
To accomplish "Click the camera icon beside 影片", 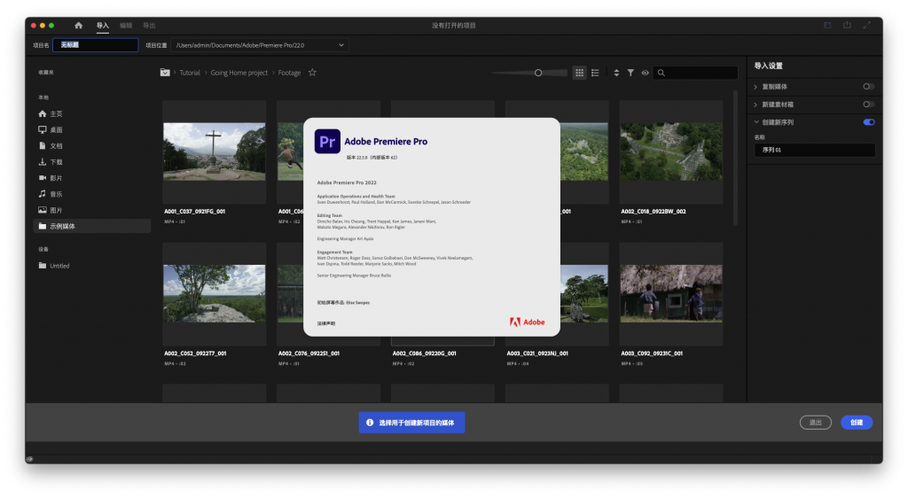I will coord(43,177).
